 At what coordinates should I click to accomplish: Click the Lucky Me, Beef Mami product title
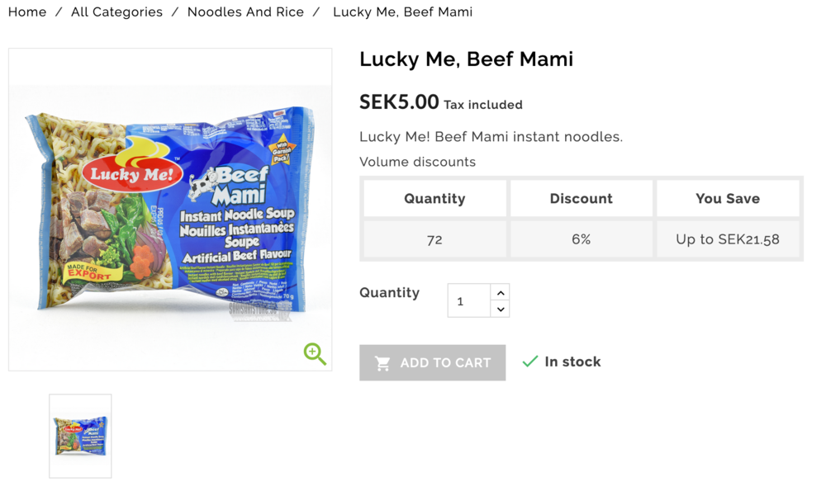466,59
